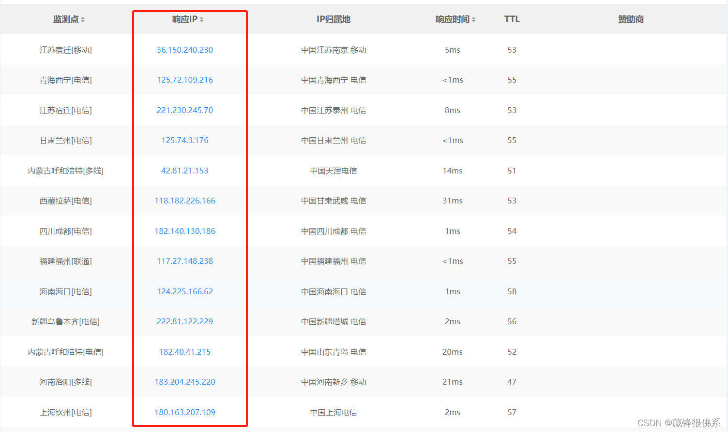Open IP link 124.225.166.62
The width and height of the screenshot is (728, 432).
tap(185, 291)
